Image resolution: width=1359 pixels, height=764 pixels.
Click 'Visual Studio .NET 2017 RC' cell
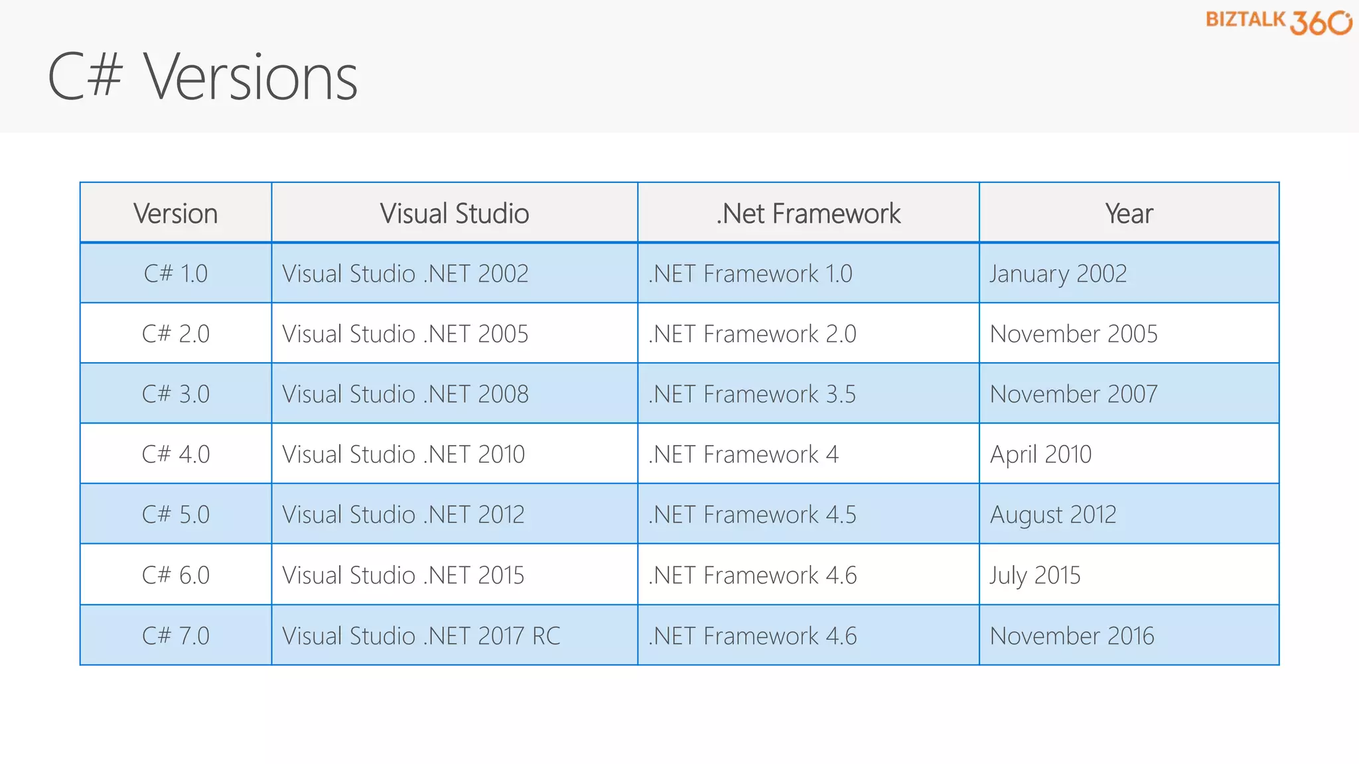click(x=455, y=635)
